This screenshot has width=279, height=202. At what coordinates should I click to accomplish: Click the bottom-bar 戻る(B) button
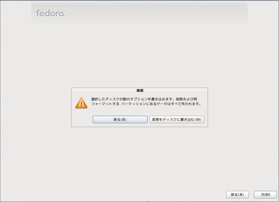click(237, 195)
